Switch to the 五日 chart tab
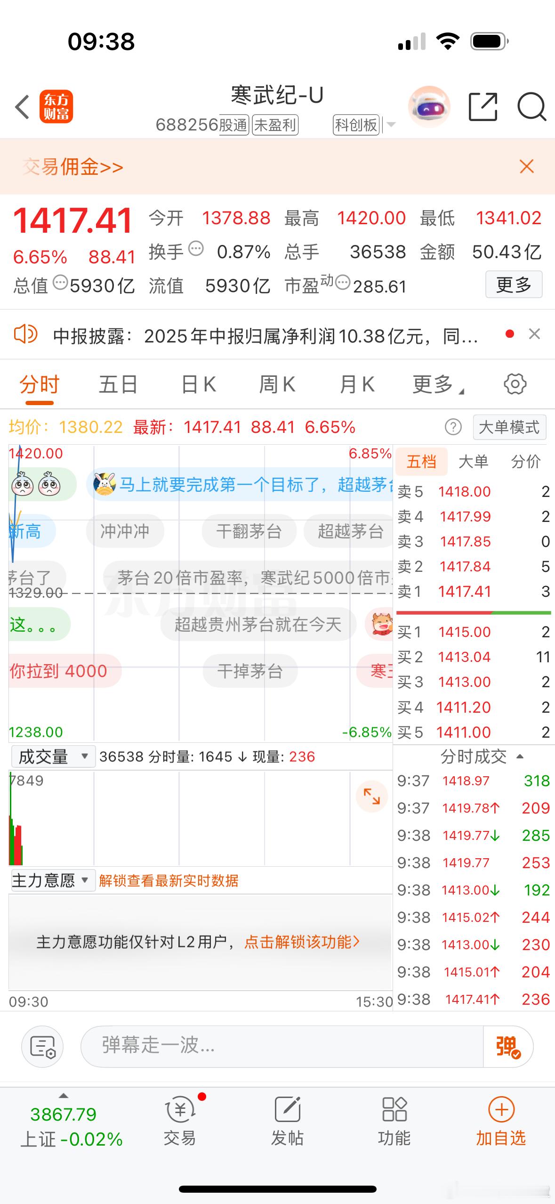The width and height of the screenshot is (555, 1204). [118, 384]
